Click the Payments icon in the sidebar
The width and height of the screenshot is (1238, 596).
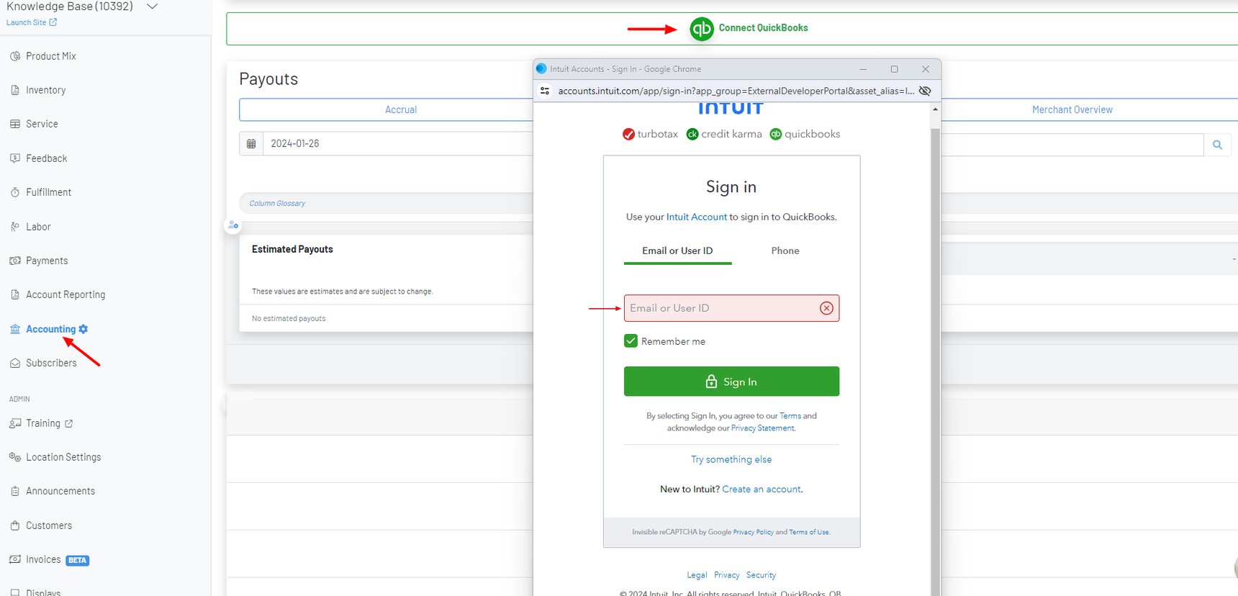pyautogui.click(x=15, y=261)
